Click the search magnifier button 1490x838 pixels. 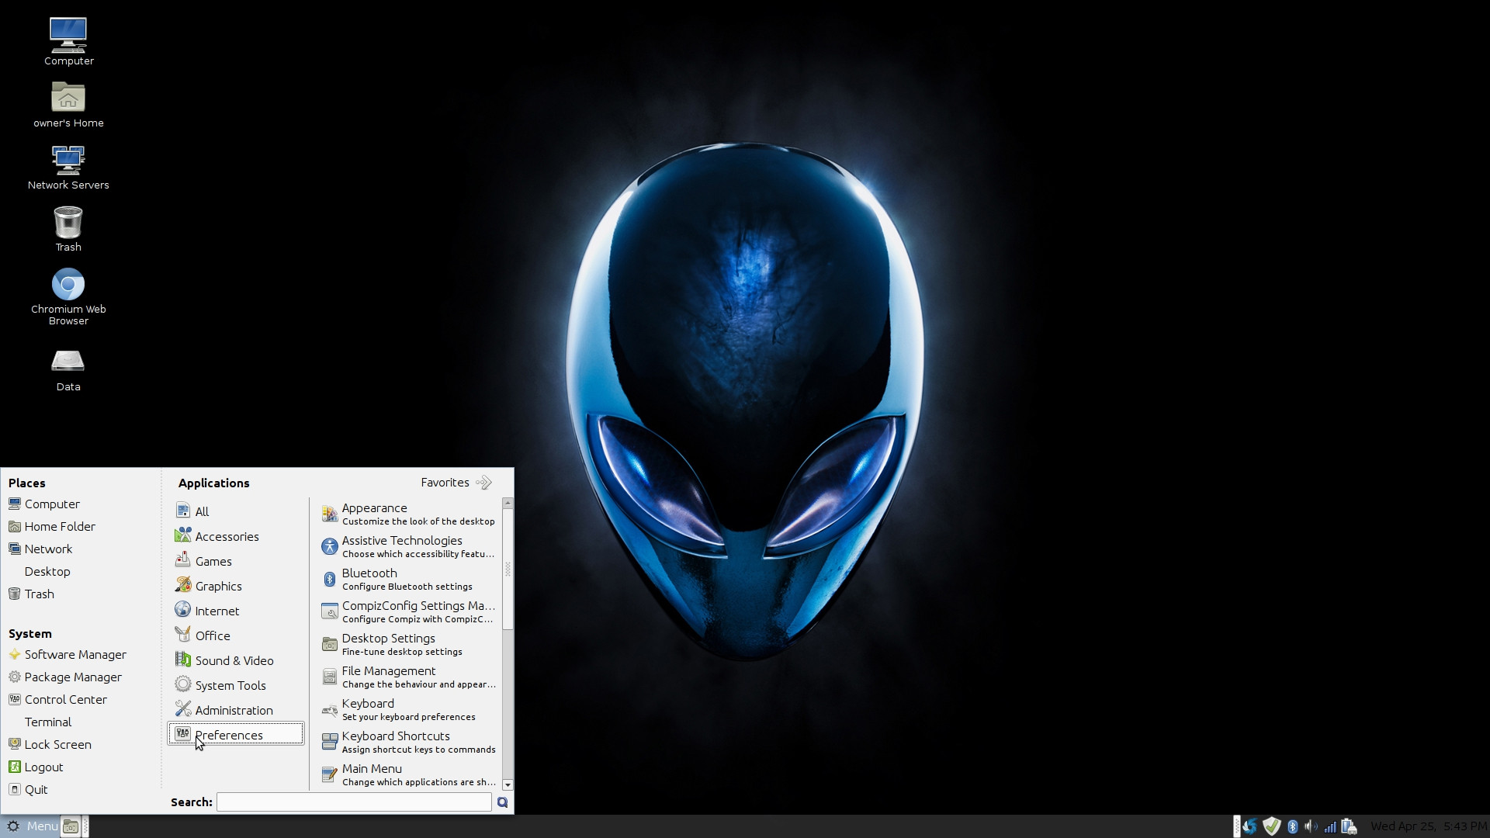pos(503,802)
